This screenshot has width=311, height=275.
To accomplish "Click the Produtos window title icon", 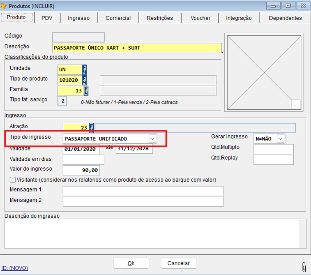I will coord(4,6).
